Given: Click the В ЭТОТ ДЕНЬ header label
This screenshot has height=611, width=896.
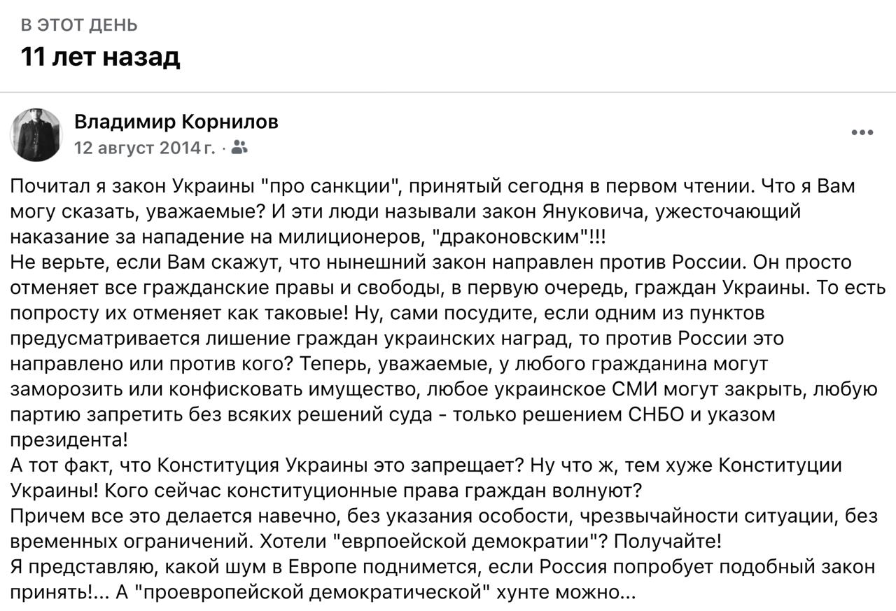Looking at the screenshot, I should tap(79, 25).
